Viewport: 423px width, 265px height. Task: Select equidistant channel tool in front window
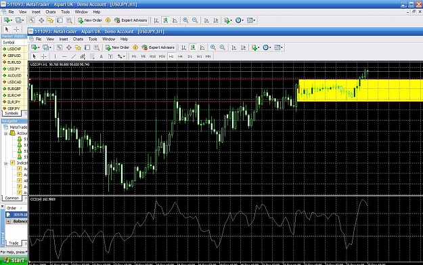pos(83,56)
